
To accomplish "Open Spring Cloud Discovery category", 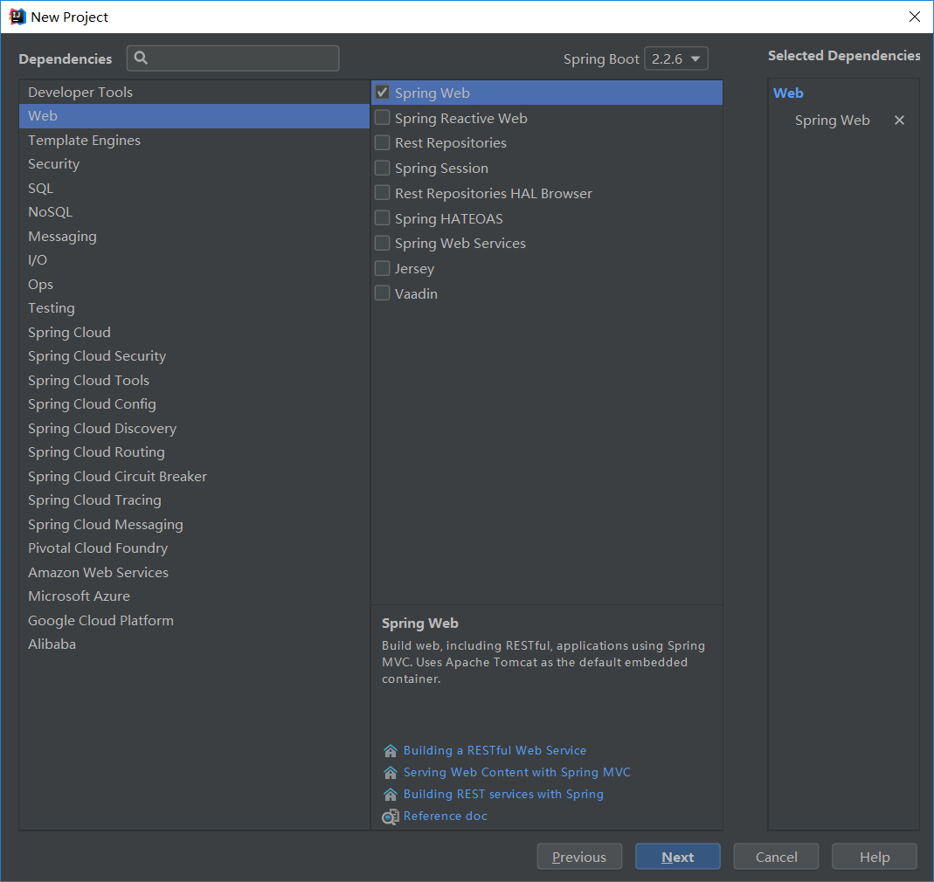I will [194, 428].
